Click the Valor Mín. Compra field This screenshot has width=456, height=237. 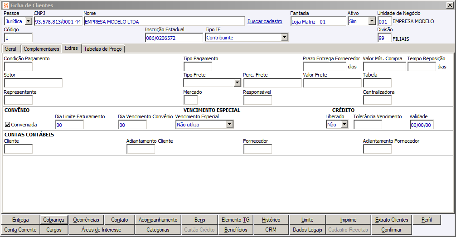click(384, 67)
